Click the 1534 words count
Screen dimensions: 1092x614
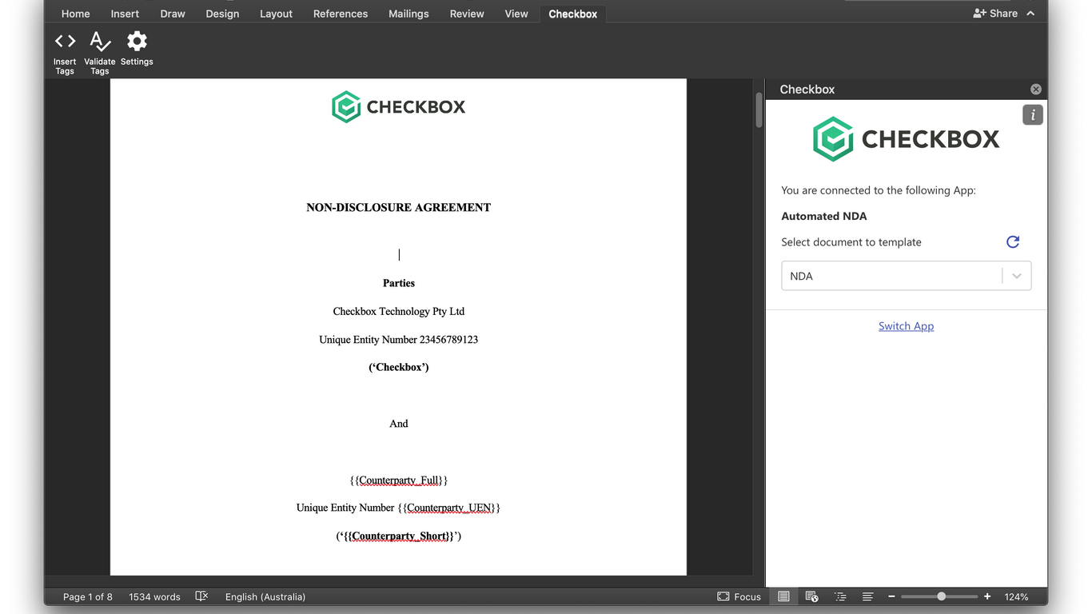click(x=154, y=596)
